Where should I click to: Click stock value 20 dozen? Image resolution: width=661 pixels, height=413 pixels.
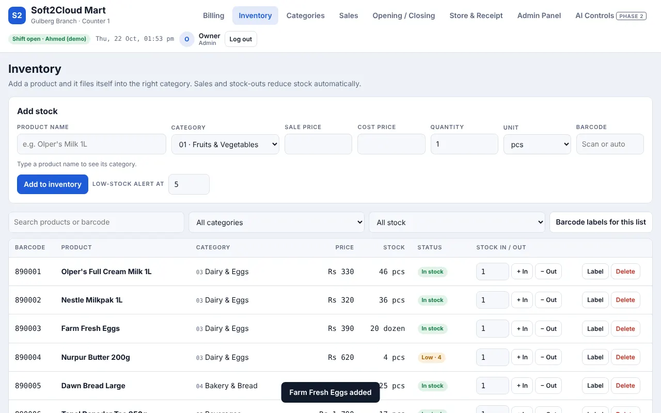[387, 328]
